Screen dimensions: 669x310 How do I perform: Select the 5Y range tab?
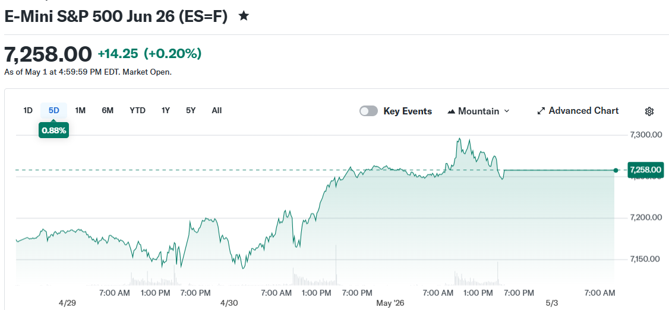[x=191, y=111]
